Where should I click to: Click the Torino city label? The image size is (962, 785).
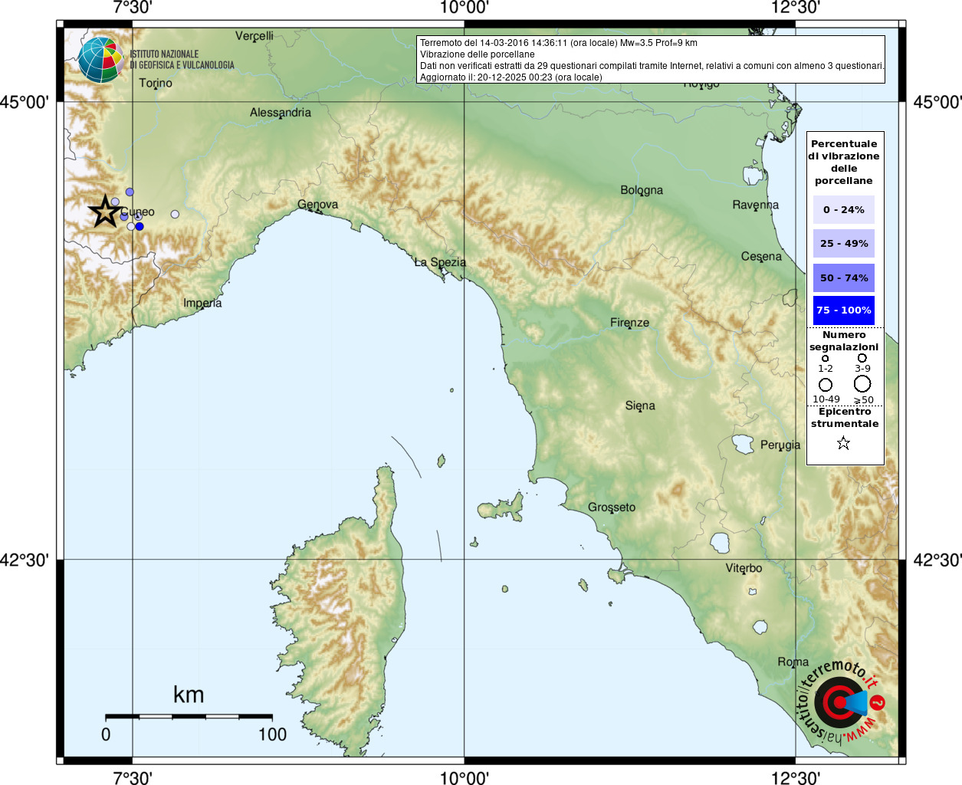coord(156,83)
